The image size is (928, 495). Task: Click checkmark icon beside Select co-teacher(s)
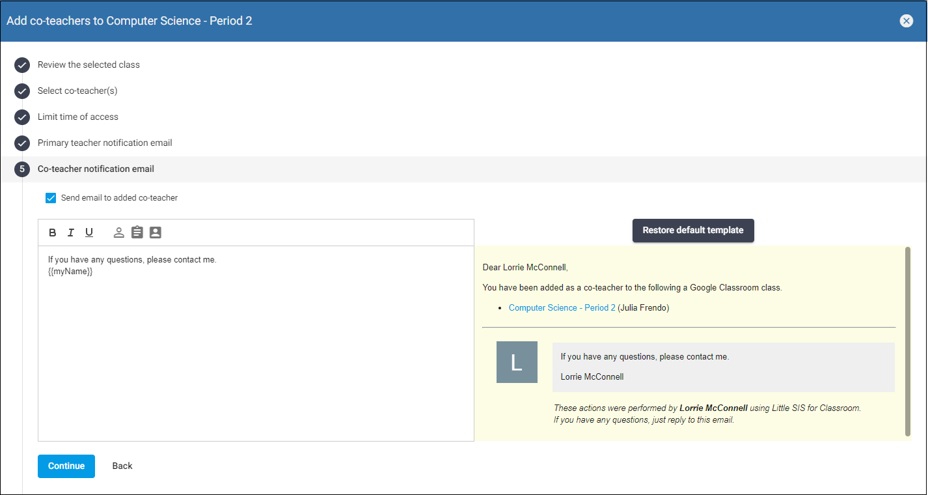click(22, 91)
